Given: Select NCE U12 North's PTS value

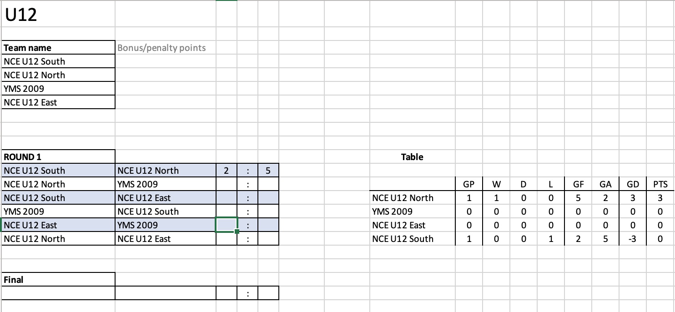Looking at the screenshot, I should [660, 198].
